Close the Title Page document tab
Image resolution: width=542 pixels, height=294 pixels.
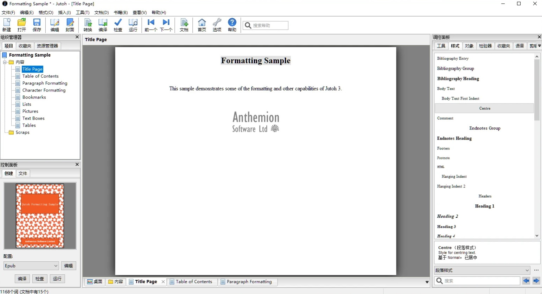163,282
